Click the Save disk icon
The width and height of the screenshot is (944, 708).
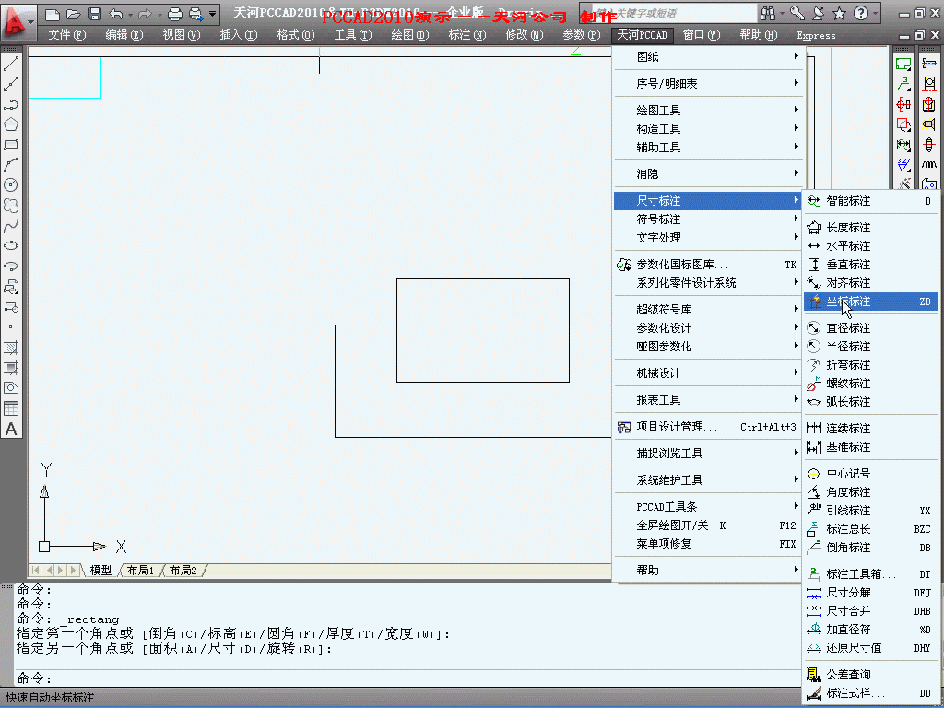click(x=95, y=13)
